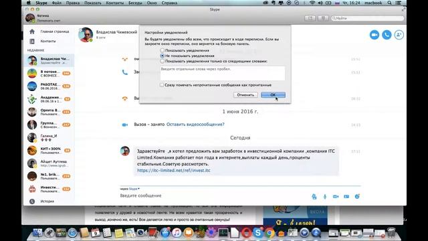
Task: Open the App Store from the Dock
Action: [x=165, y=233]
